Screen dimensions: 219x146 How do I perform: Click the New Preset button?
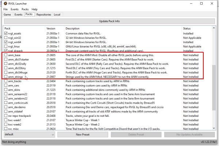pos(83,134)
